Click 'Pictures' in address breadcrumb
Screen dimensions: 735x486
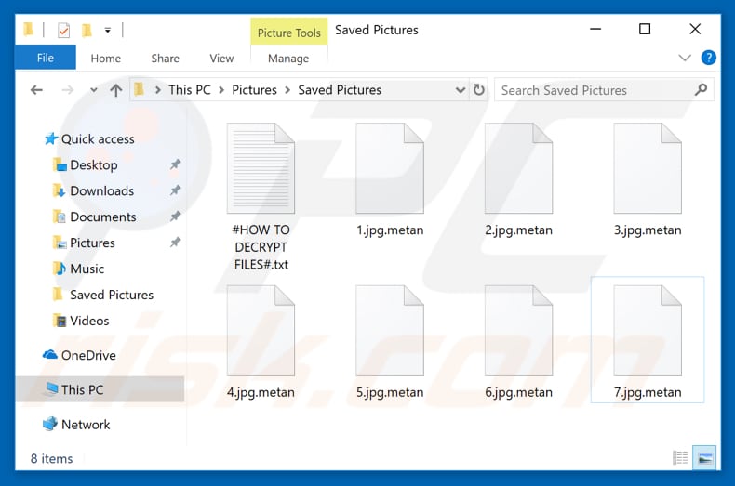pos(254,90)
